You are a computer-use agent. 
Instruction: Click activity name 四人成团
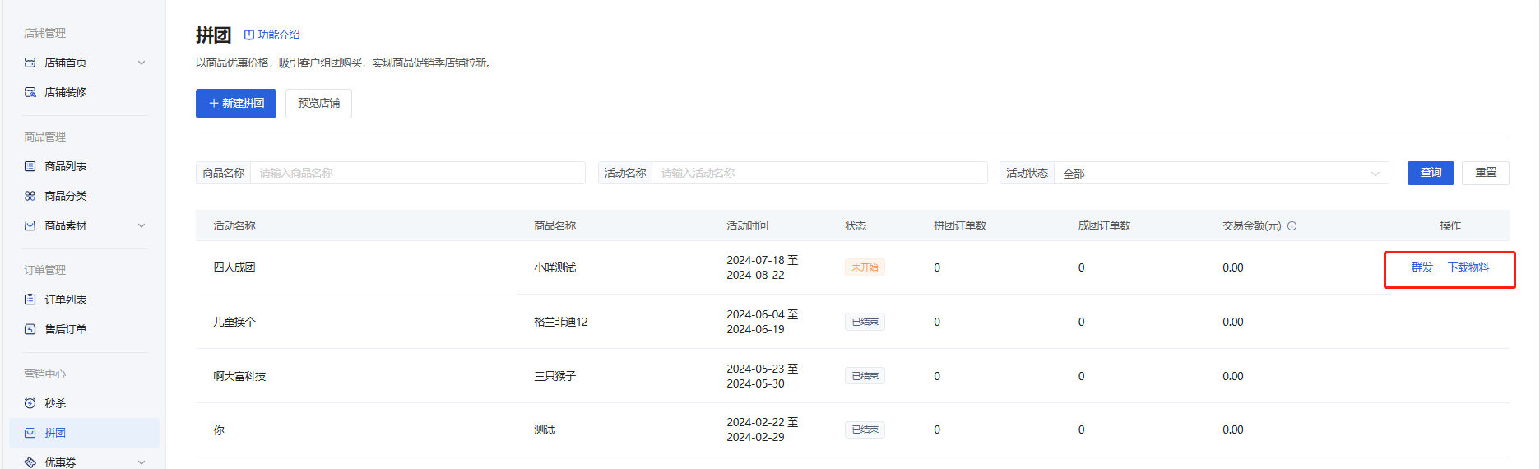coord(234,267)
